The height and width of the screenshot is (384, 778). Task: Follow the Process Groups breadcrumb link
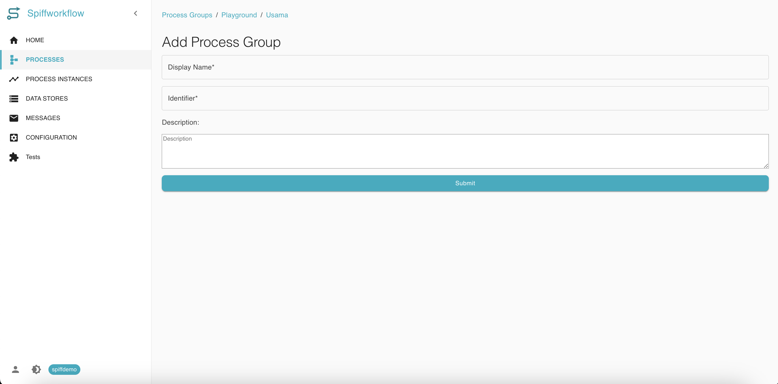pyautogui.click(x=187, y=15)
